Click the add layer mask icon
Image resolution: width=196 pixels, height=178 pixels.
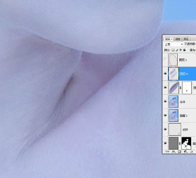(179, 152)
